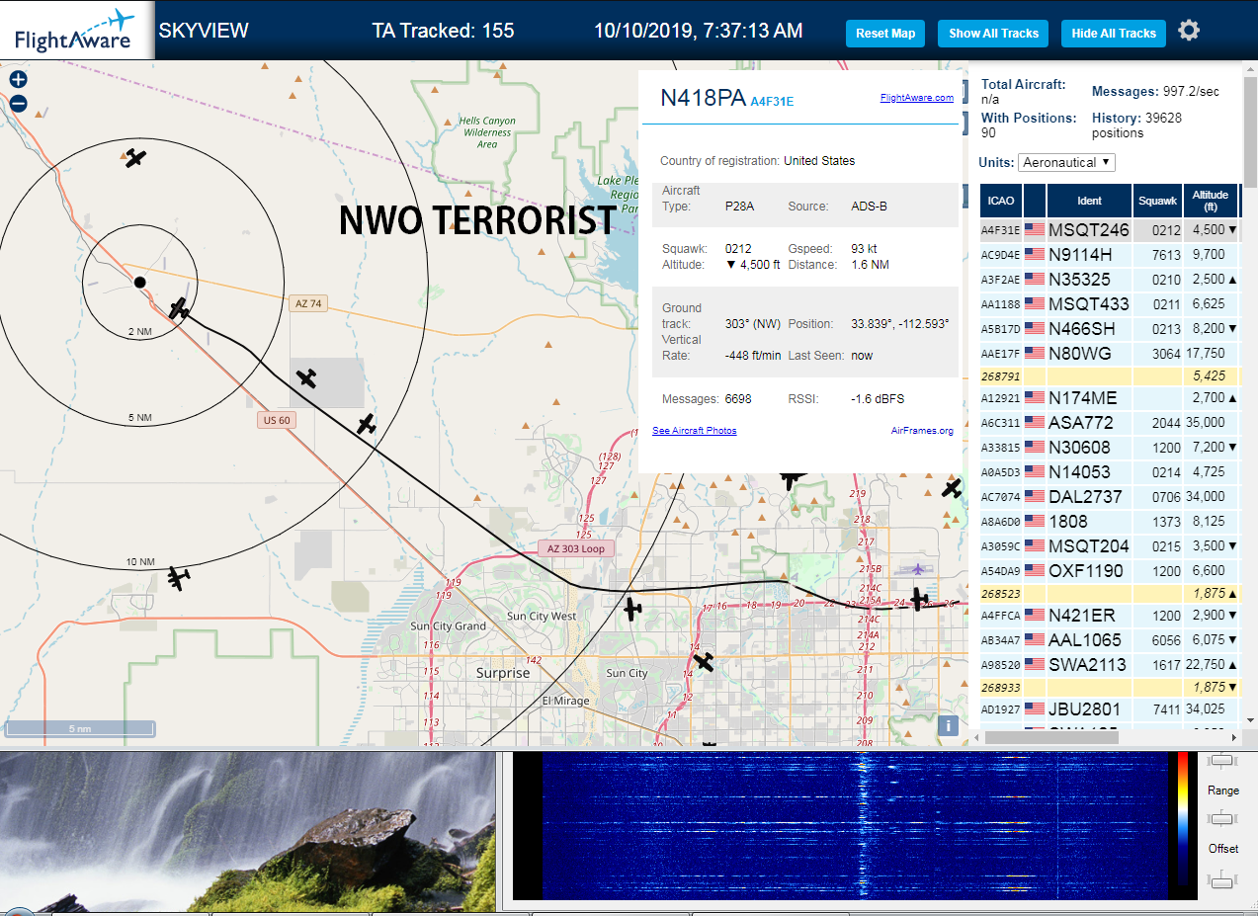Select the aircraft icon below the 10 NM label
Viewport: 1258px width, 916px height.
[x=179, y=578]
